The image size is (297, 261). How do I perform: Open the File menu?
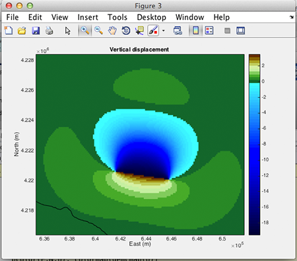(x=13, y=17)
